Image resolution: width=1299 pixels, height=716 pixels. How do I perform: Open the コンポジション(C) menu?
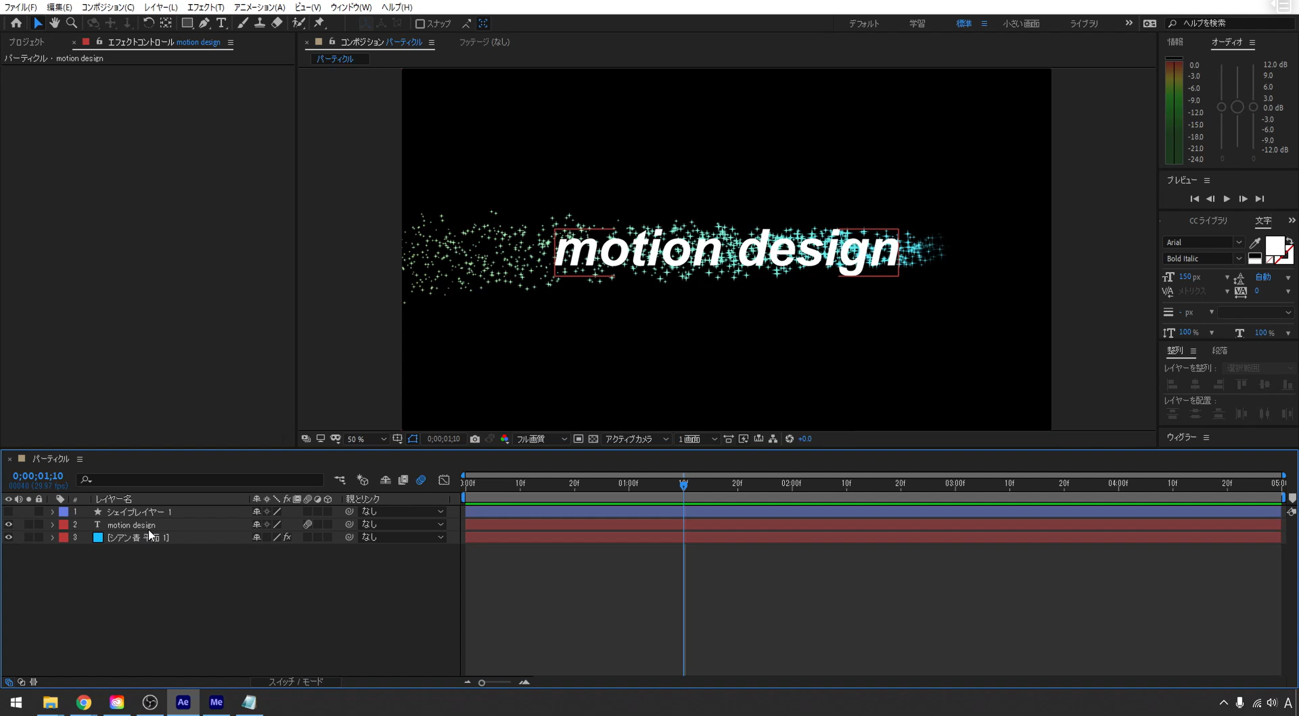coord(108,7)
